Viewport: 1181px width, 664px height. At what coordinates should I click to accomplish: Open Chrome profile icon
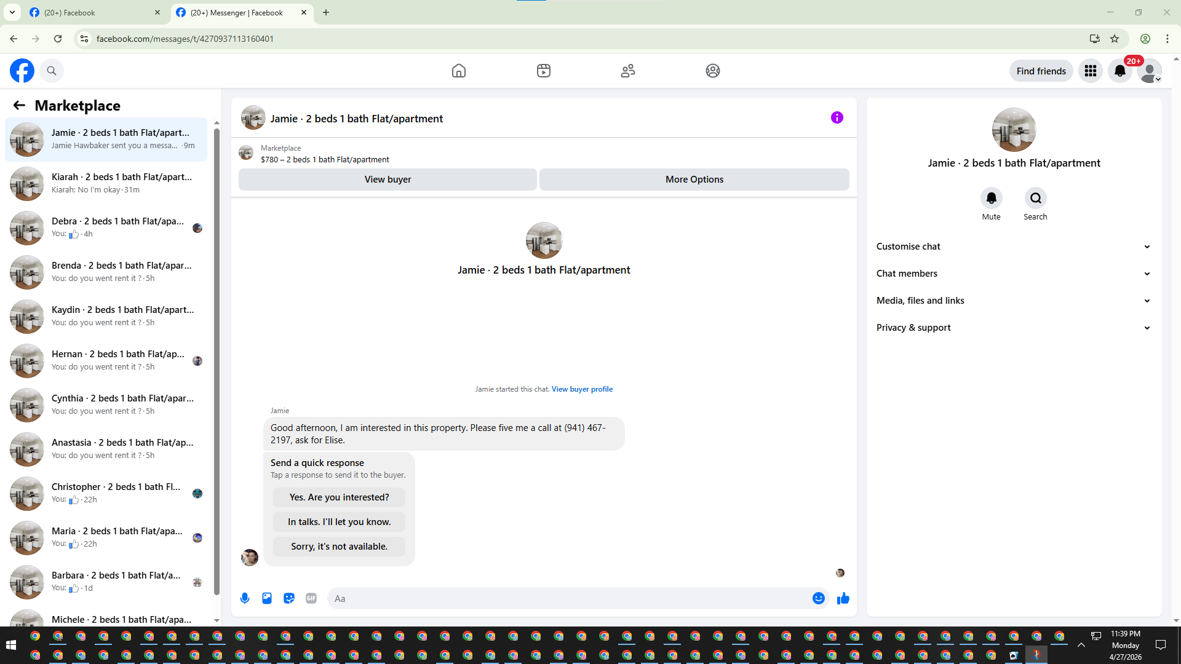1145,39
